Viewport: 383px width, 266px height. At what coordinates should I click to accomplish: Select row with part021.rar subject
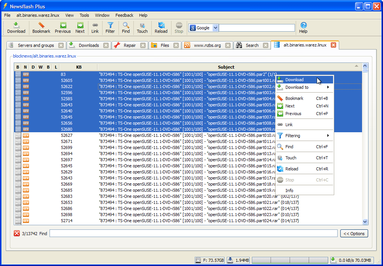click(188, 202)
